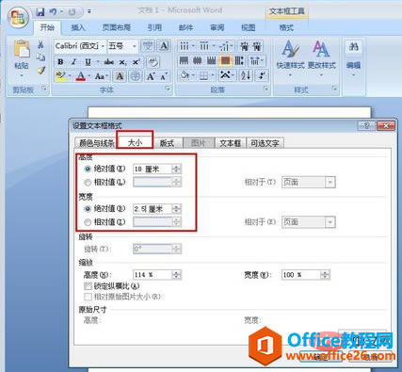
Task: Click the phonetic guide icon
Action: pyautogui.click(x=147, y=46)
